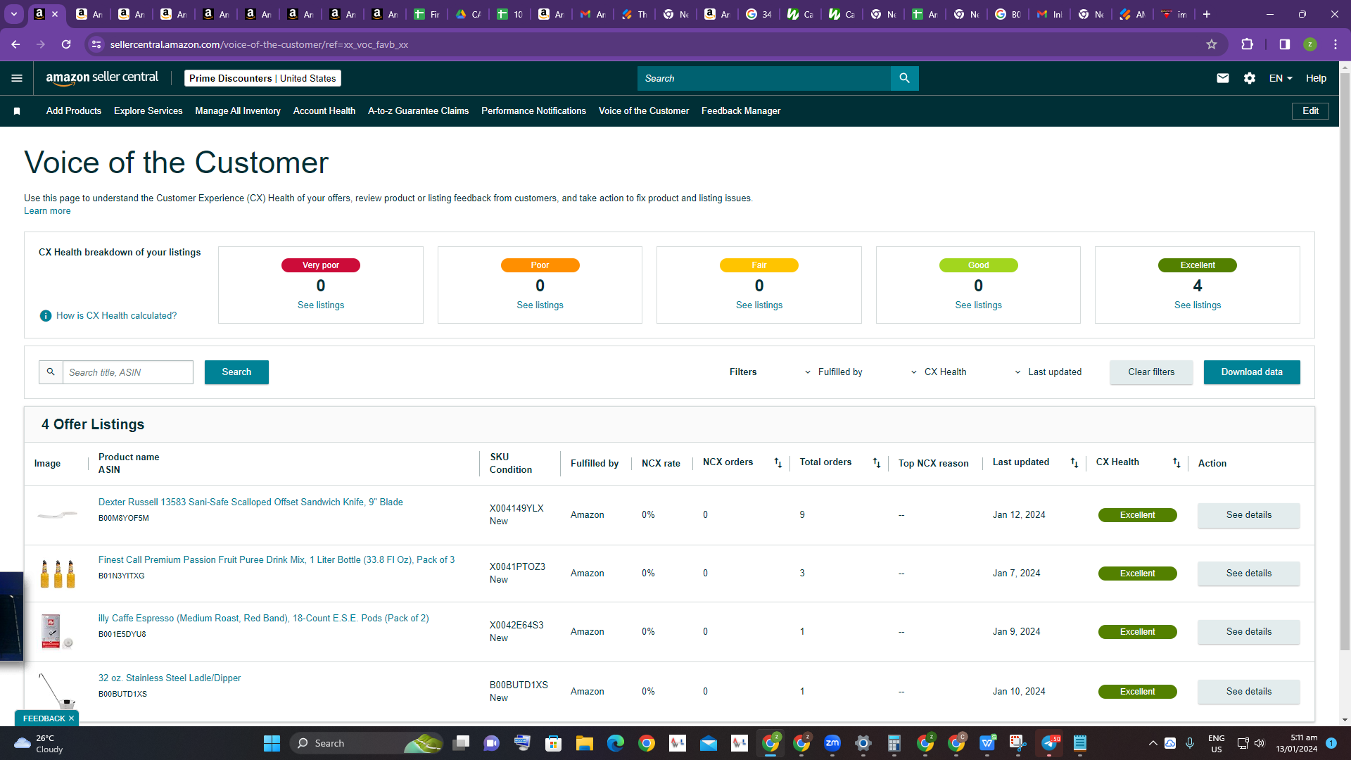Expand the Fulfilled by filter
Image resolution: width=1351 pixels, height=760 pixels.
(x=833, y=372)
